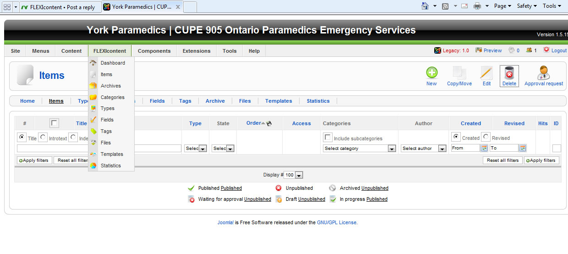Click the browser RSS feeds icon
568x254 pixels.
(x=445, y=6)
